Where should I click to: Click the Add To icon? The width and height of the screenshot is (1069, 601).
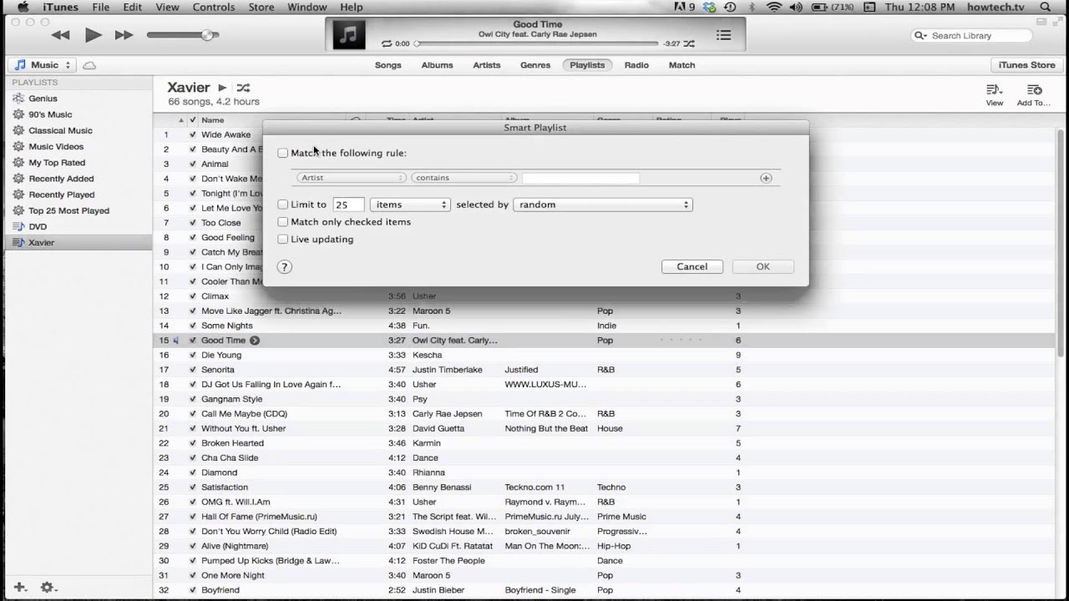[1034, 90]
